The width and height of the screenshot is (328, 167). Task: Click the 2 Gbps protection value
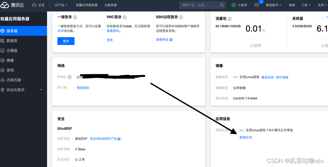pyautogui.click(x=80, y=149)
